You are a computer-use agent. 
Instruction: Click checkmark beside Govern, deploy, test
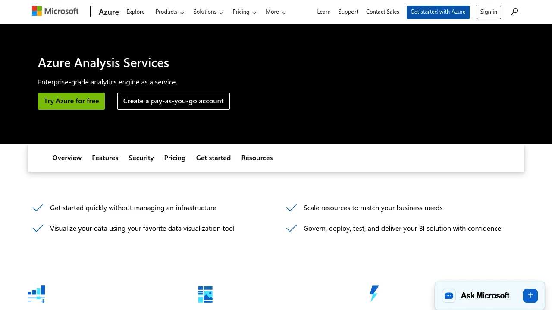click(292, 229)
